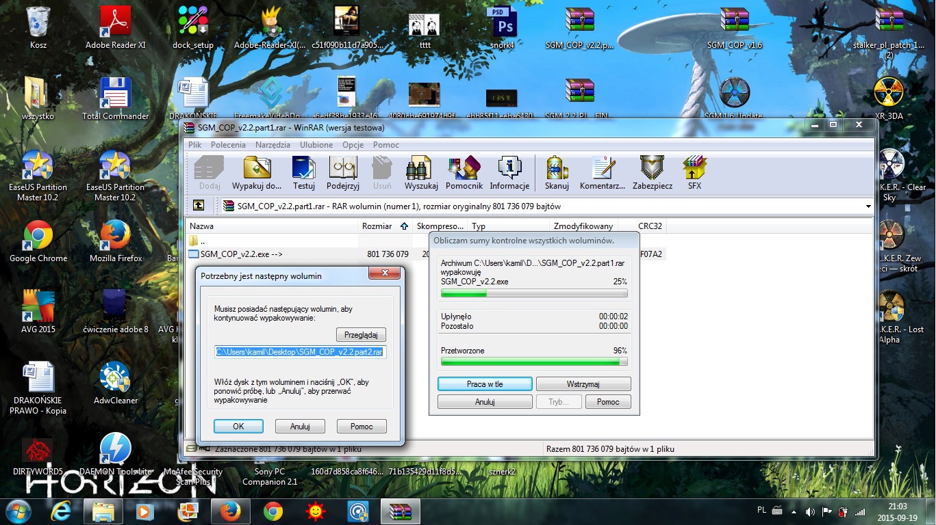Sort by Zmodyfikowany column header

(584, 226)
